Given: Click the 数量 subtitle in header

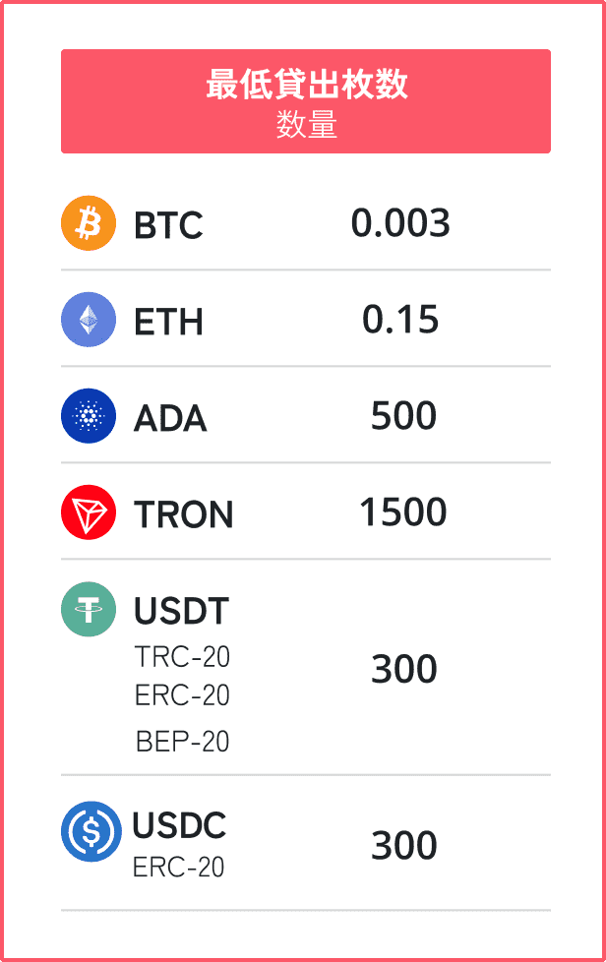Looking at the screenshot, I should click(306, 126).
